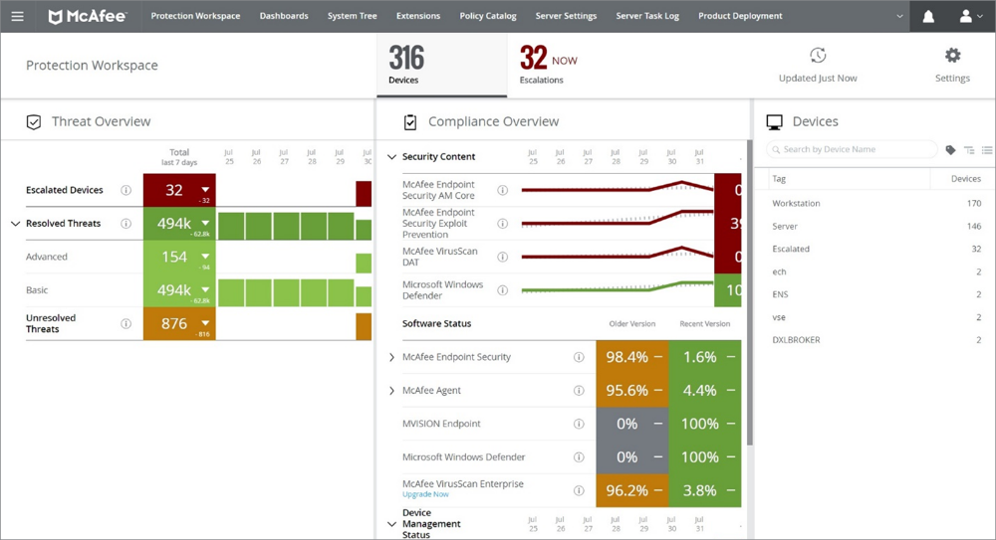Screen dimensions: 996x540
Task: Open the hamburger main menu
Action: (17, 16)
